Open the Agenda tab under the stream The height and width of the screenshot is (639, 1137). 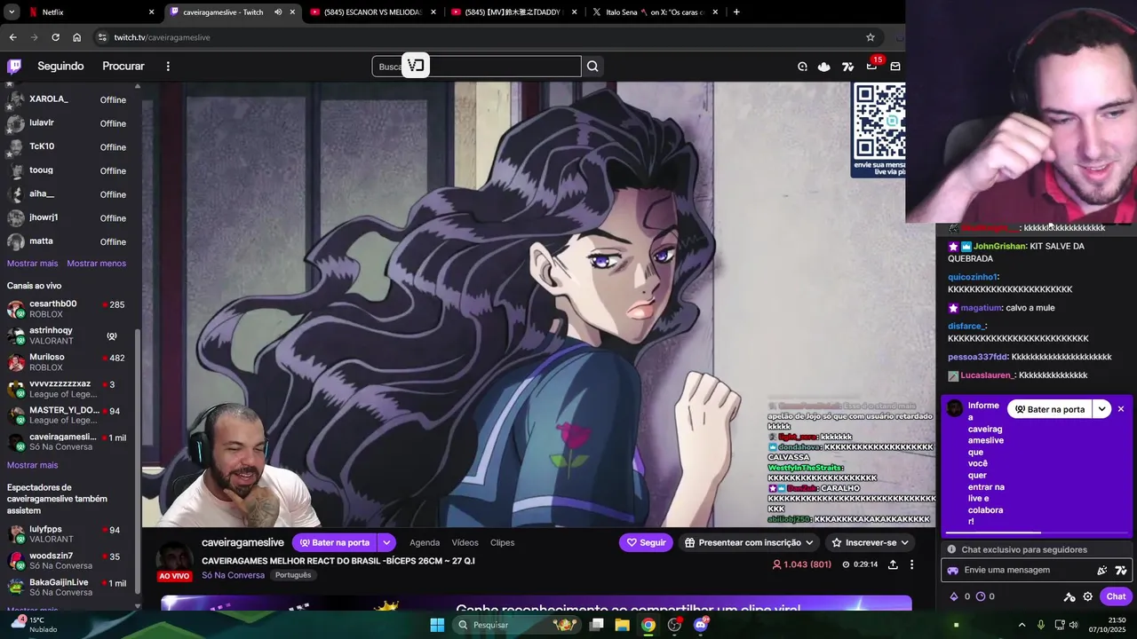tap(425, 542)
